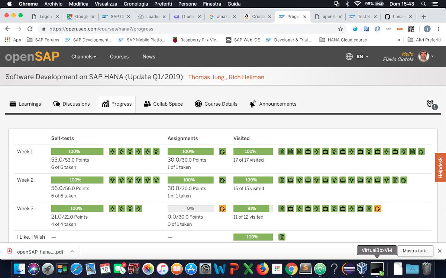Click the browser address bar URL
Image resolution: width=446 pixels, height=278 pixels.
[x=101, y=29]
